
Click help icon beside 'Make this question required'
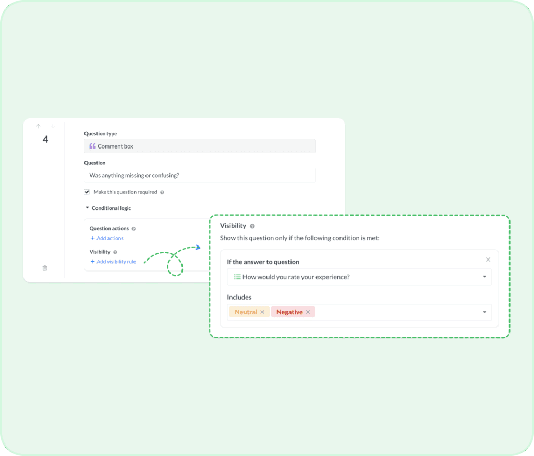click(x=162, y=192)
